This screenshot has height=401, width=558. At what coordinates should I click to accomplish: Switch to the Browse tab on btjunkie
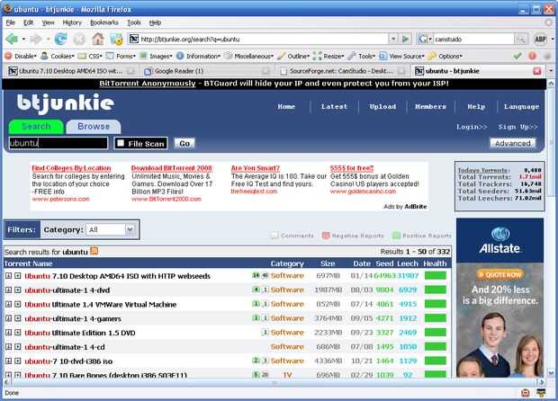tap(94, 127)
